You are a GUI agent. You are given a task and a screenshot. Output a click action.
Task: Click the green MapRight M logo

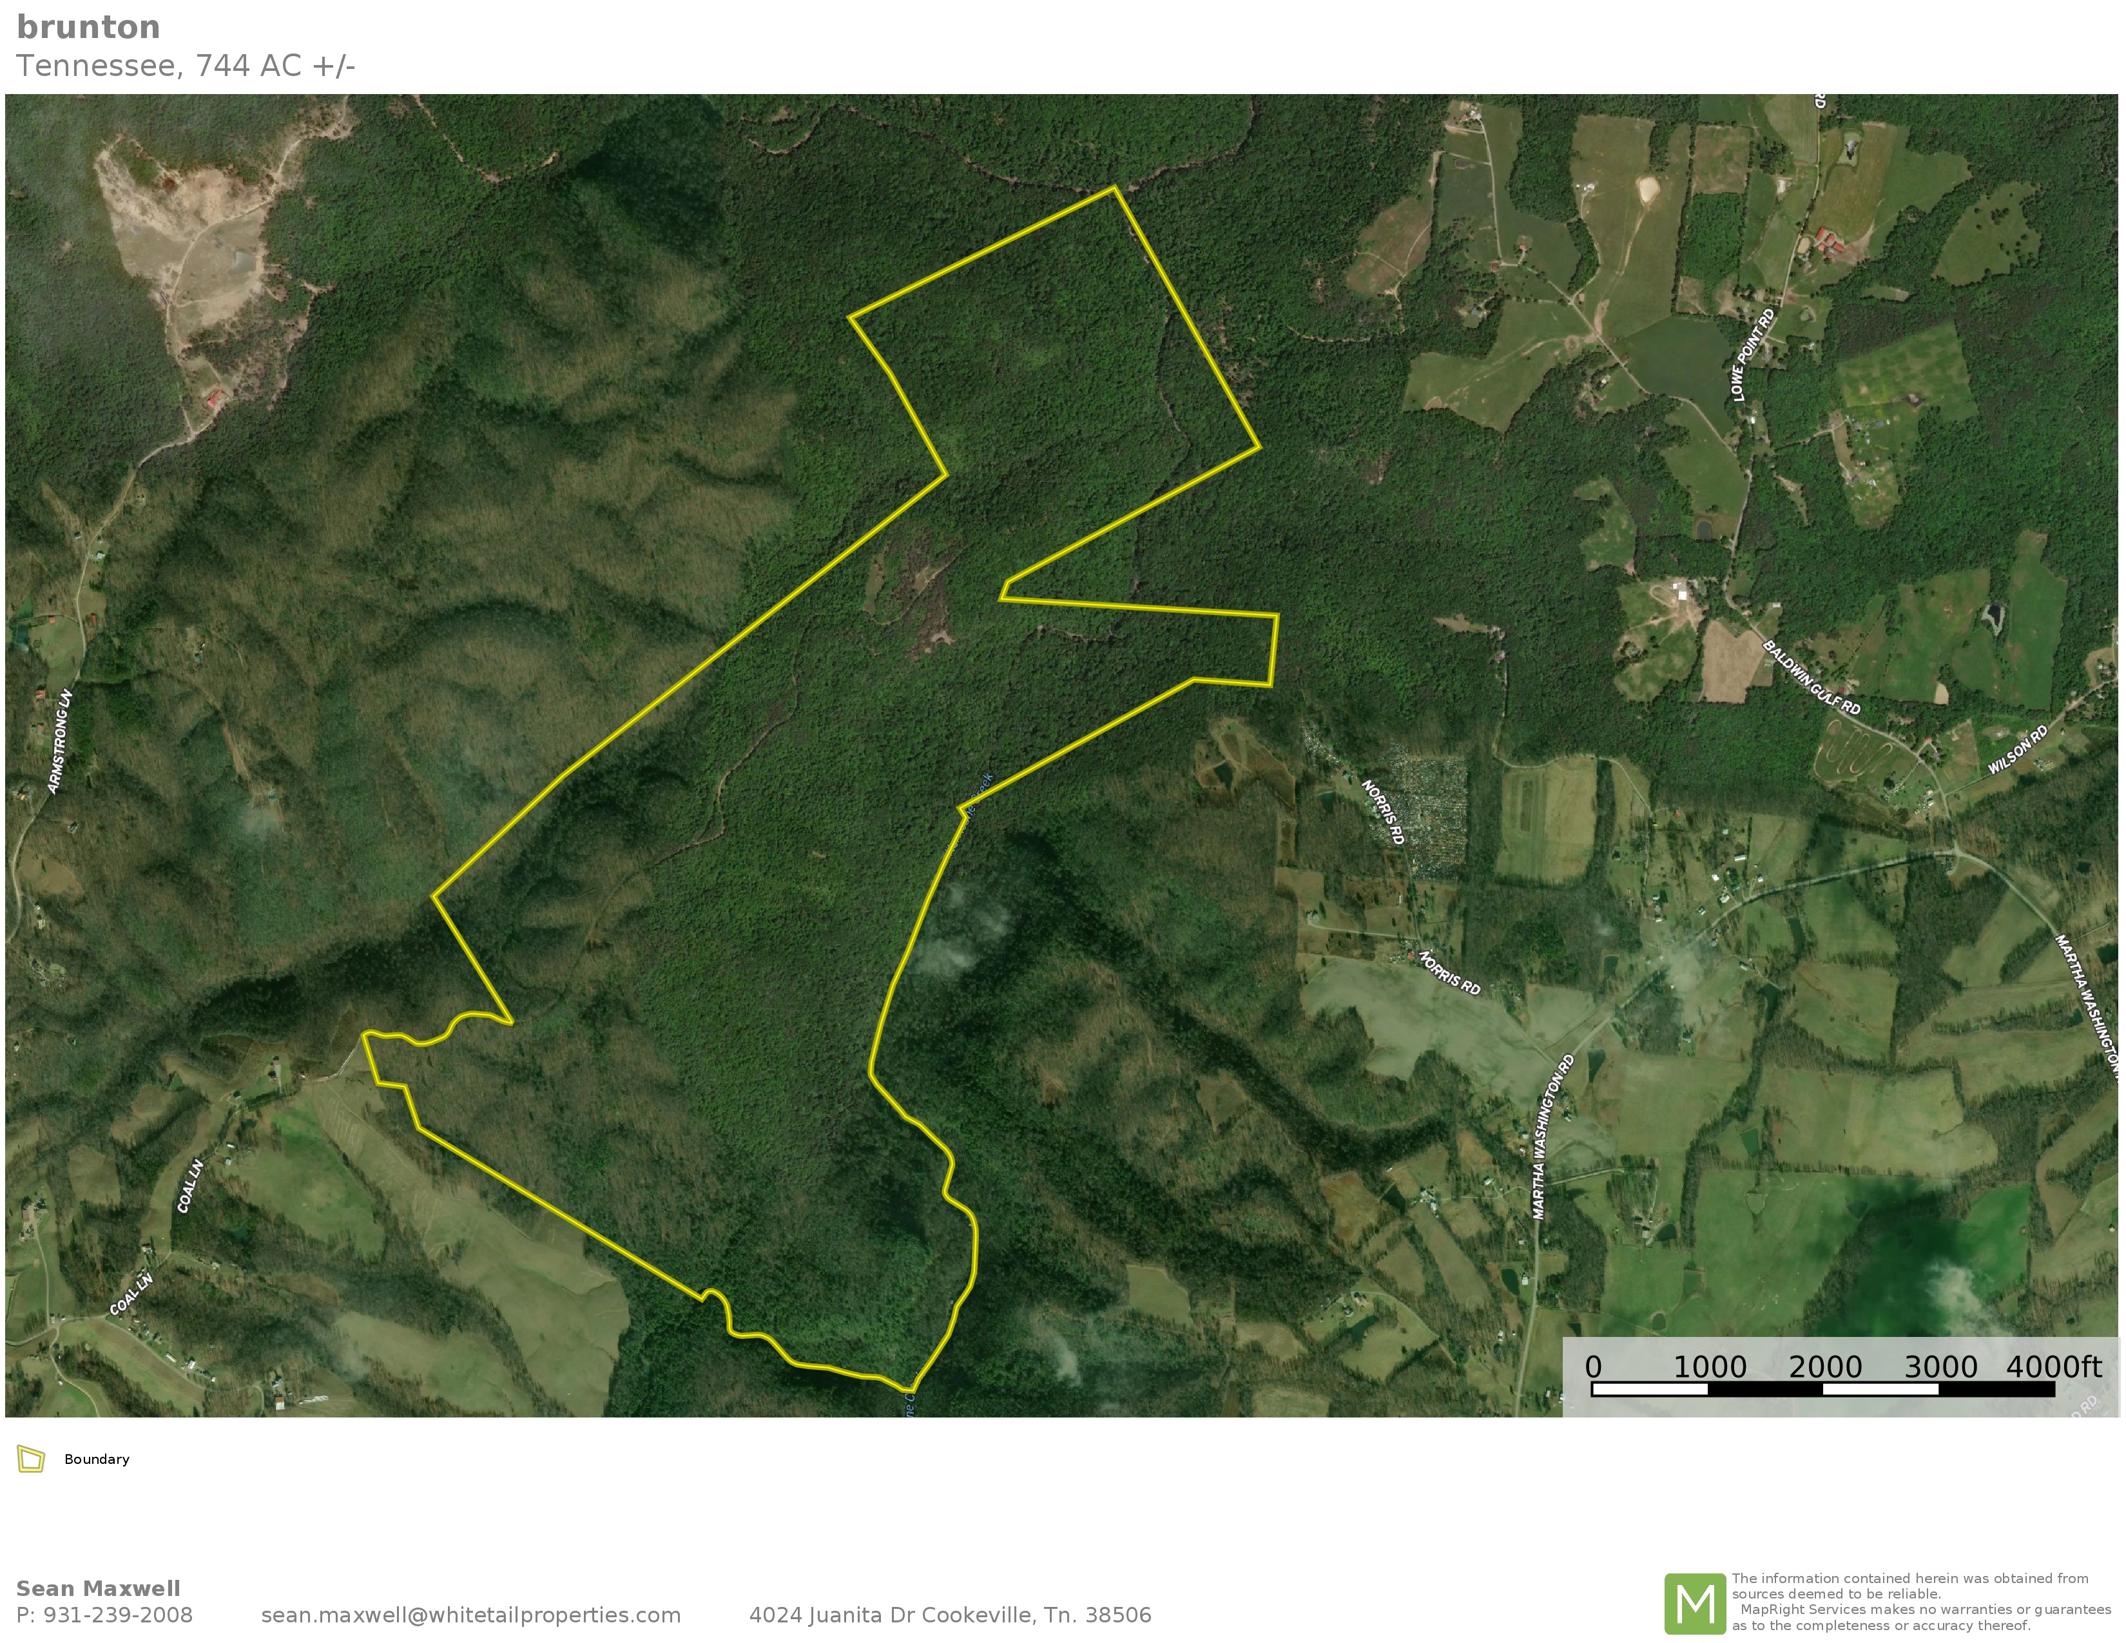coord(1695,1603)
